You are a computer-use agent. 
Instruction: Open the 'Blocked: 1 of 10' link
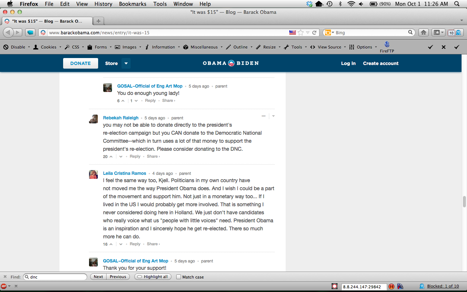point(443,286)
